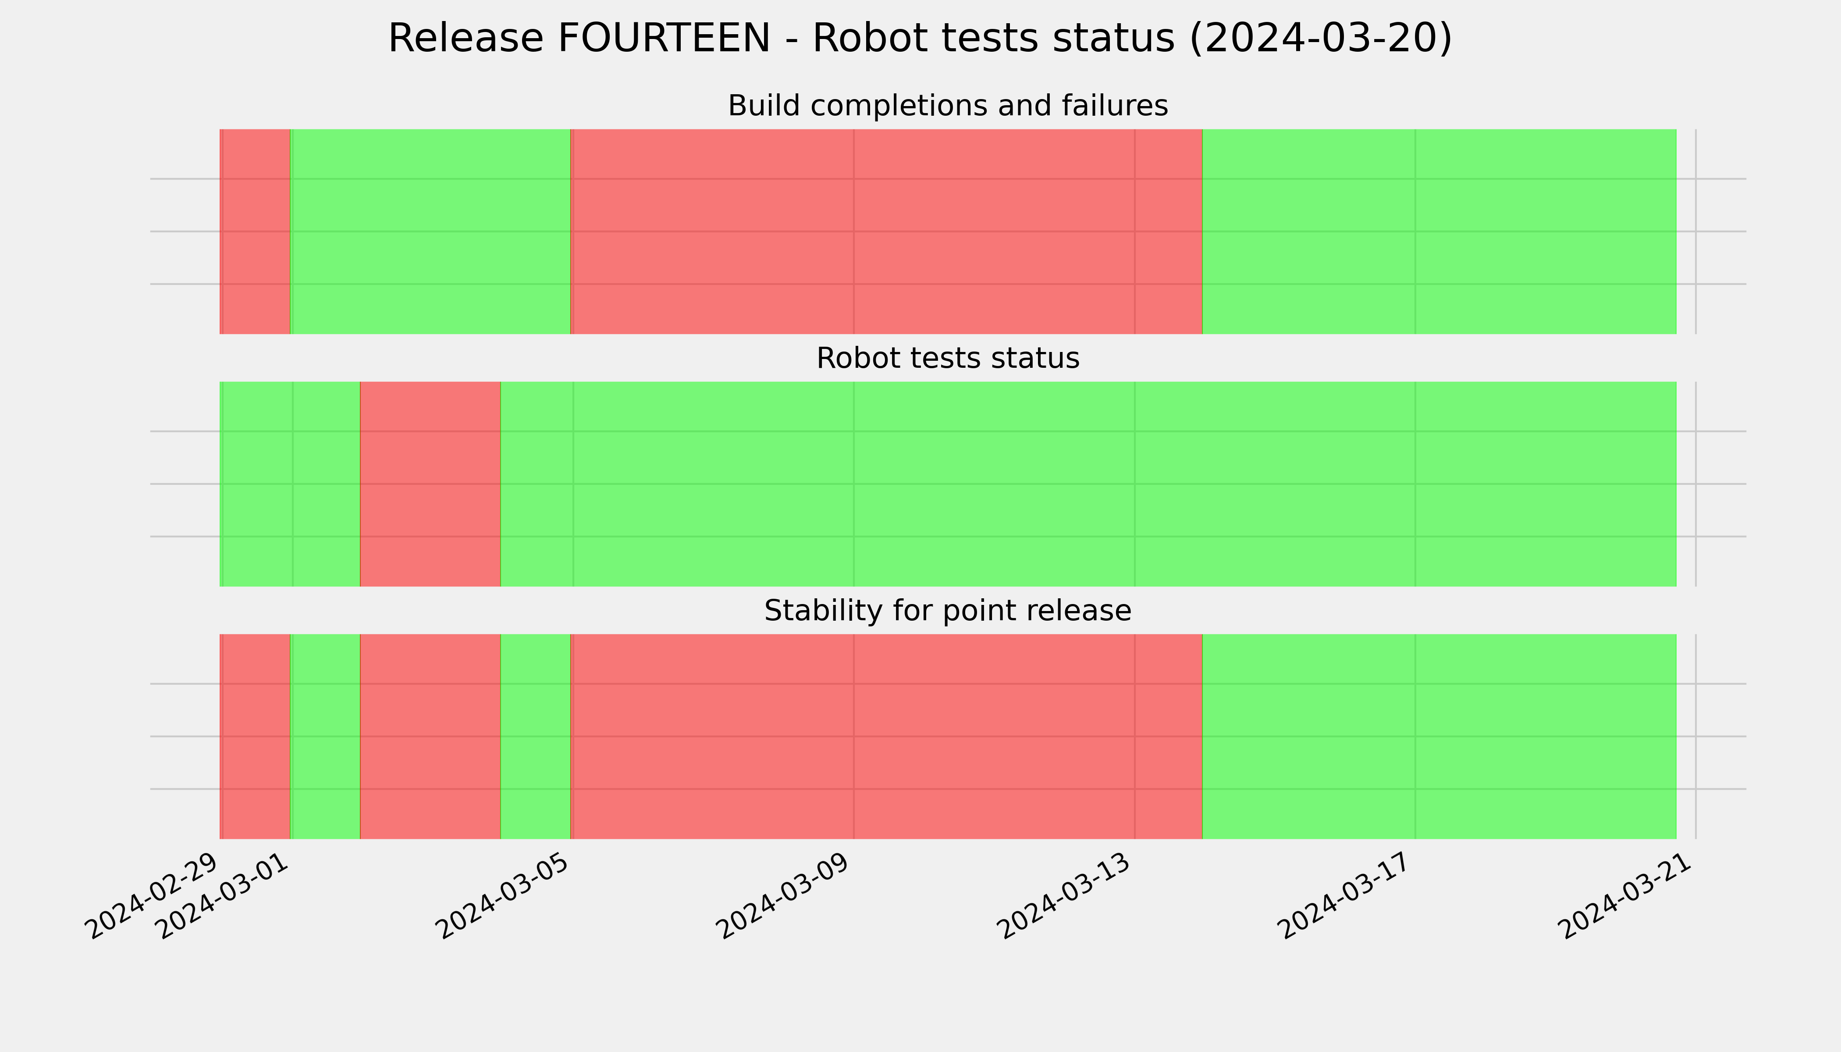
Task: Click the Build completions and failures subtitle
Action: (x=948, y=106)
